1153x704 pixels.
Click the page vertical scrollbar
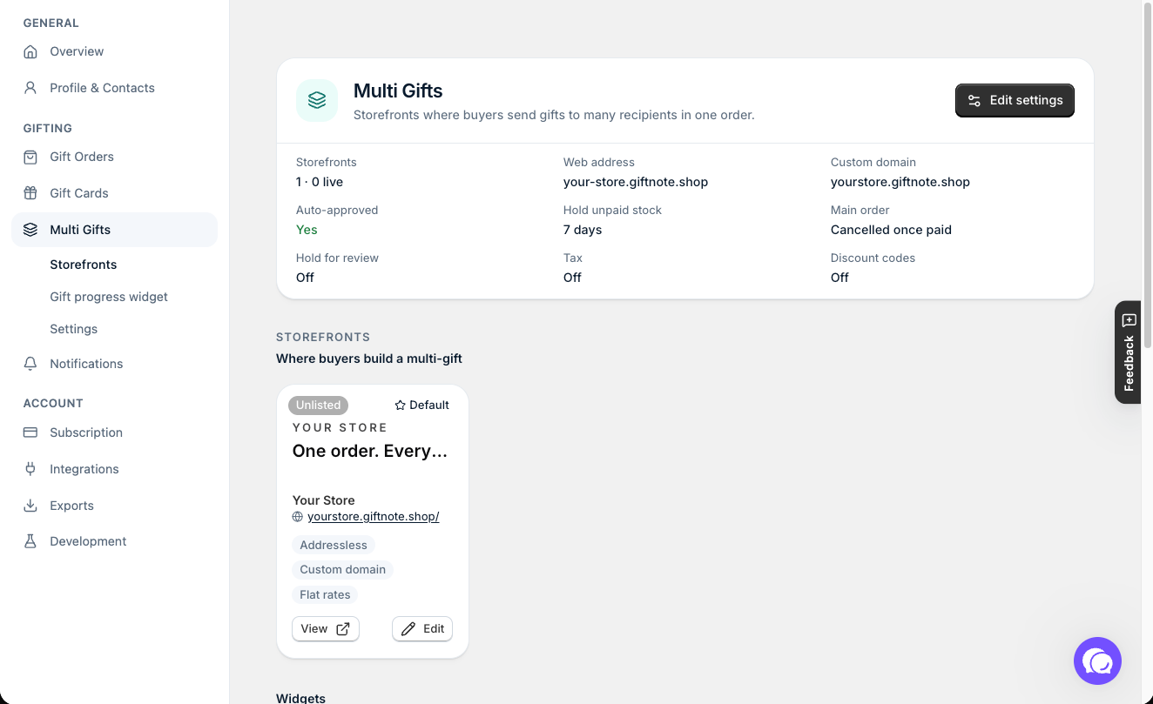click(x=1147, y=174)
